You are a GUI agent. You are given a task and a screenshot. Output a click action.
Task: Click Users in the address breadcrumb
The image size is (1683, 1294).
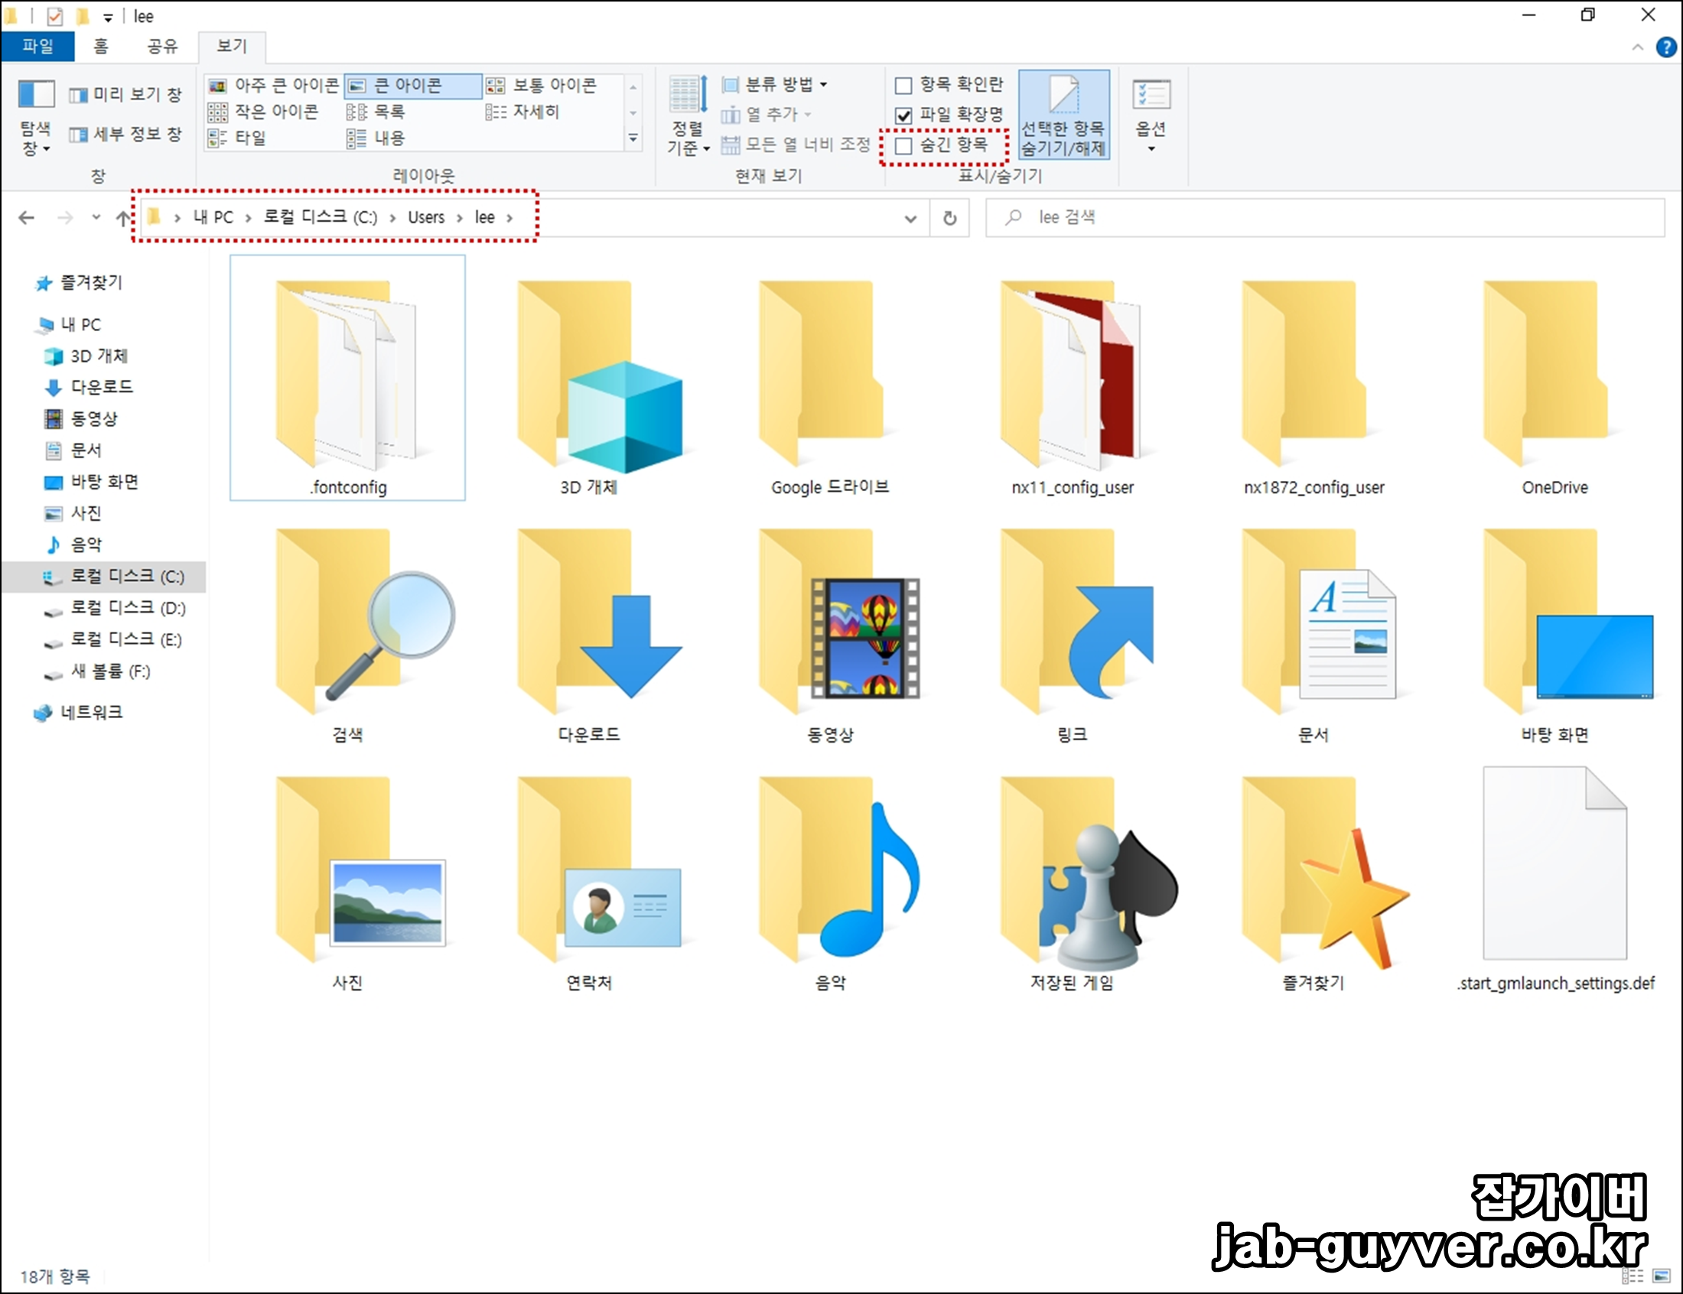click(x=426, y=218)
